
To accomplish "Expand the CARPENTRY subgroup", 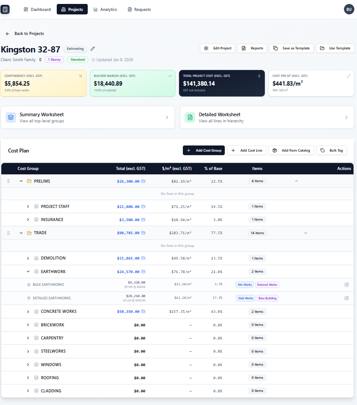I will (28, 338).
